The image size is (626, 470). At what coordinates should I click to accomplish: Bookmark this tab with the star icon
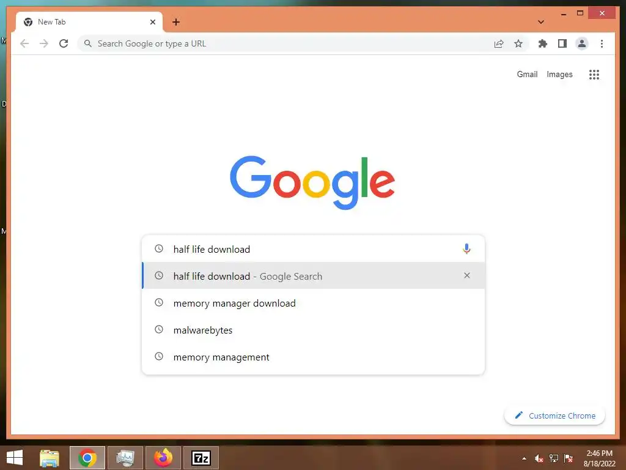pos(518,43)
